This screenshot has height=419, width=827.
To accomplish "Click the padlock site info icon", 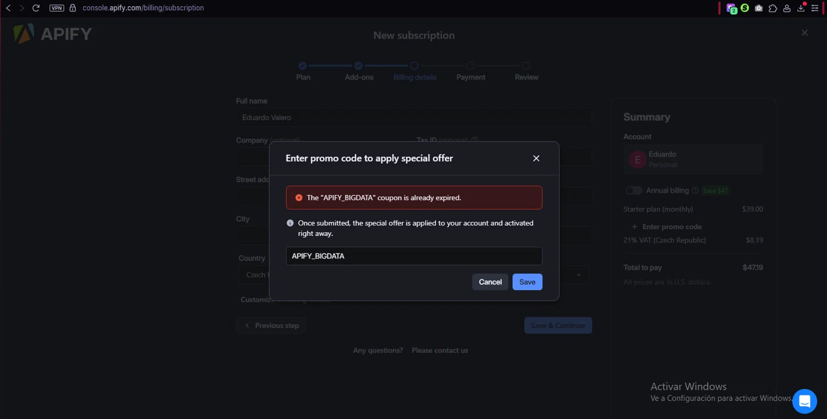I will coord(72,8).
